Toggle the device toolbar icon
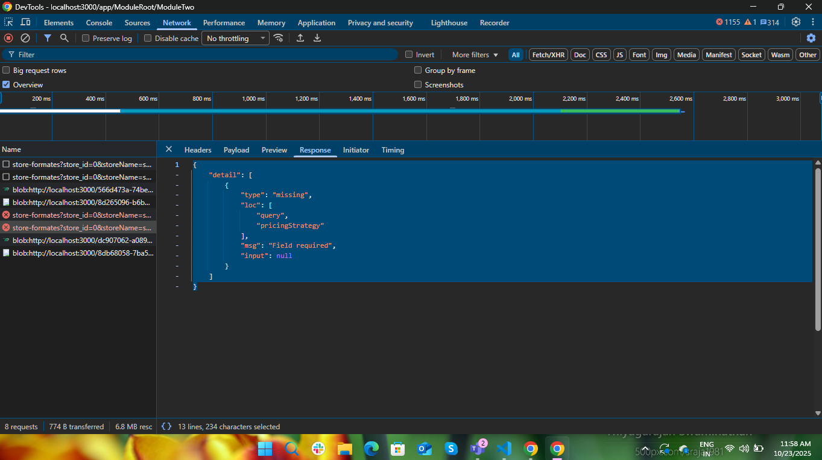Screen dimensions: 822x460 pyautogui.click(x=25, y=22)
